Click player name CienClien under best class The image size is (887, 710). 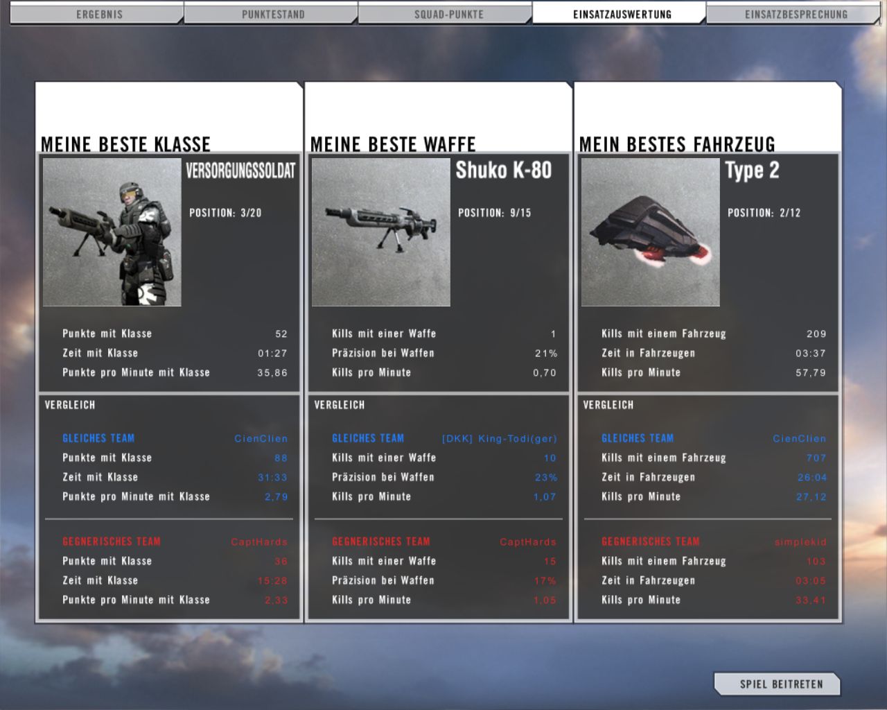click(x=261, y=439)
